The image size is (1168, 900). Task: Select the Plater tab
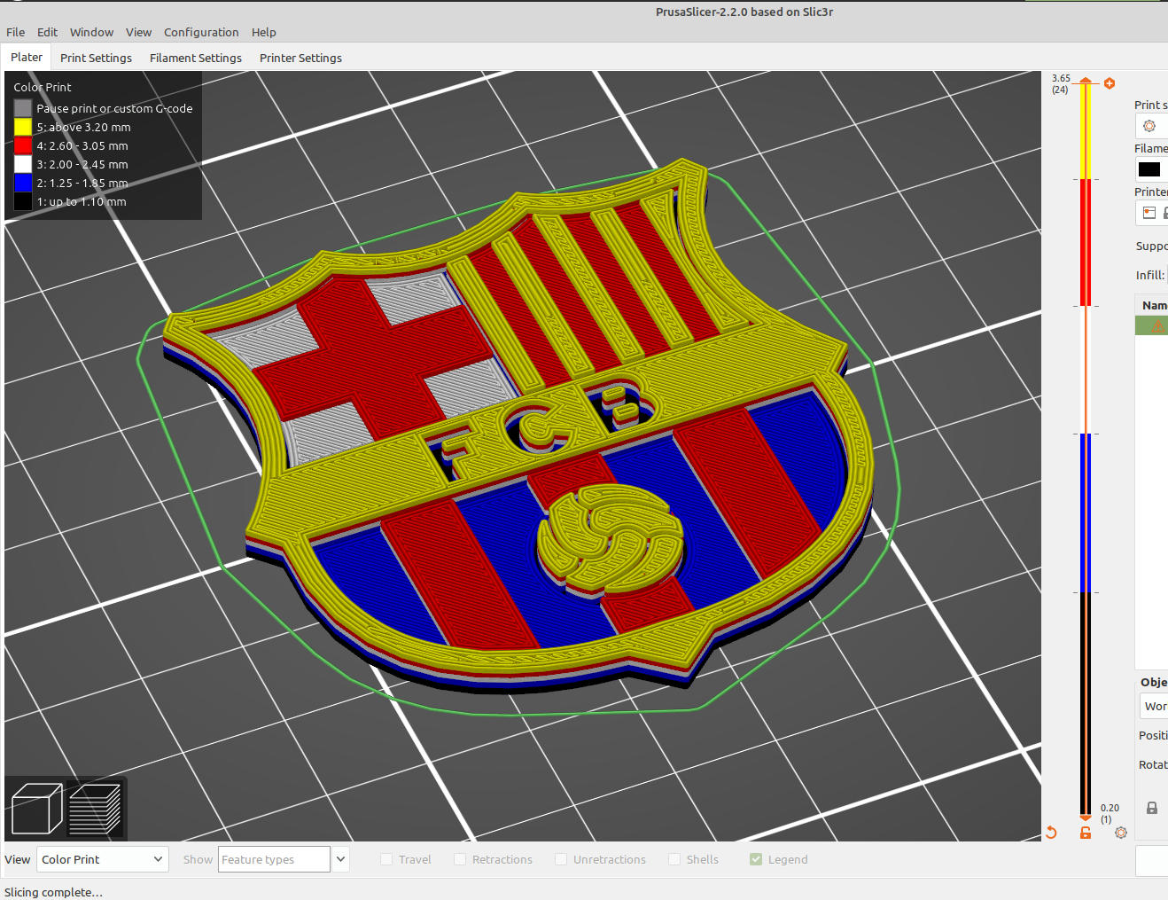(27, 57)
